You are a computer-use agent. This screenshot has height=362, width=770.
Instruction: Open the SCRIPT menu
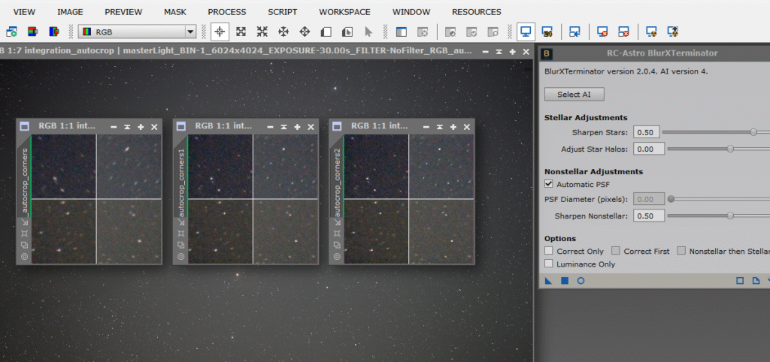282,12
